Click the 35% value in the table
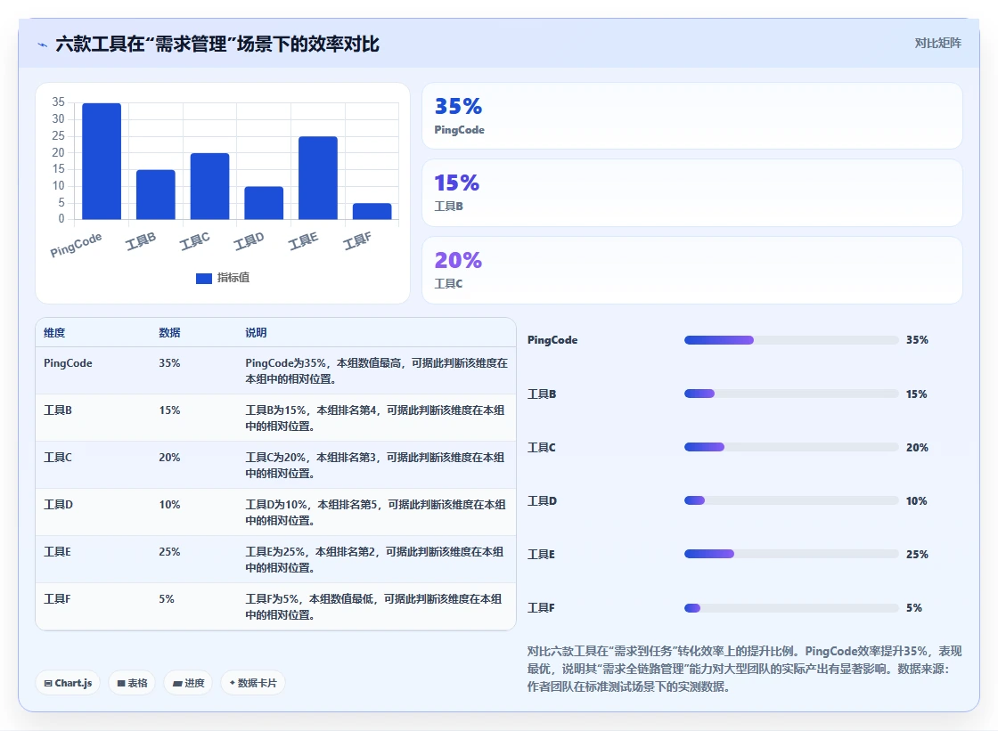The image size is (998, 731). tap(169, 363)
